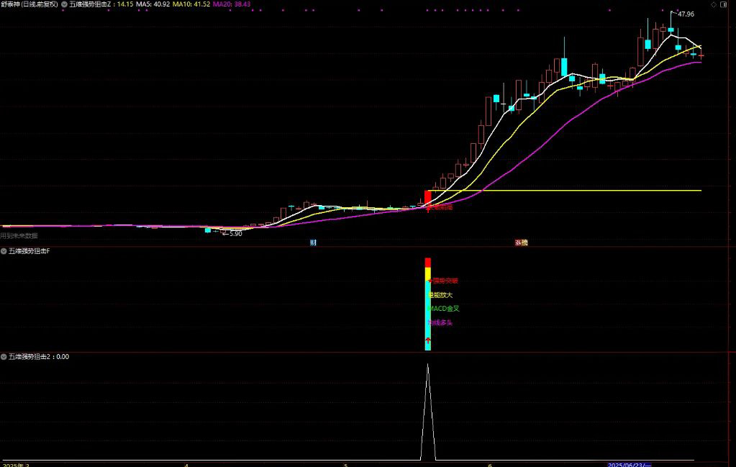Click the yellow segment of the signal bar

click(427, 273)
